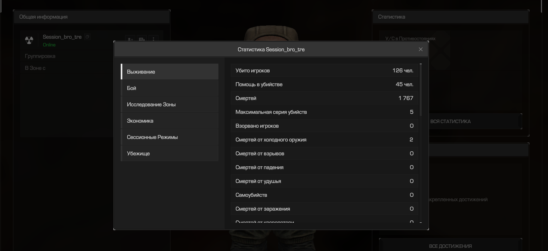Click the radiation faction emblem icon
This screenshot has width=548, height=251.
pos(29,40)
